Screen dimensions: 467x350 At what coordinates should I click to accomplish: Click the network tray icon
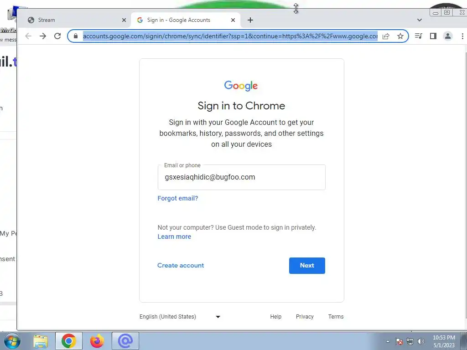pos(410,341)
